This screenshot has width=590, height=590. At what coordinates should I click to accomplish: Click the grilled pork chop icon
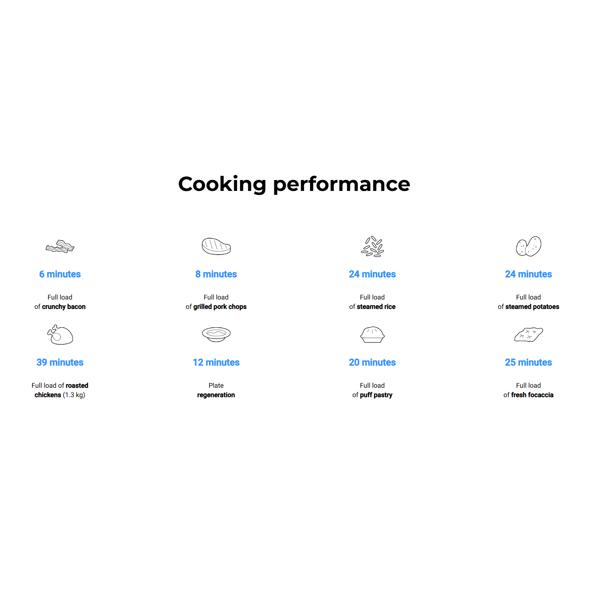pyautogui.click(x=216, y=246)
